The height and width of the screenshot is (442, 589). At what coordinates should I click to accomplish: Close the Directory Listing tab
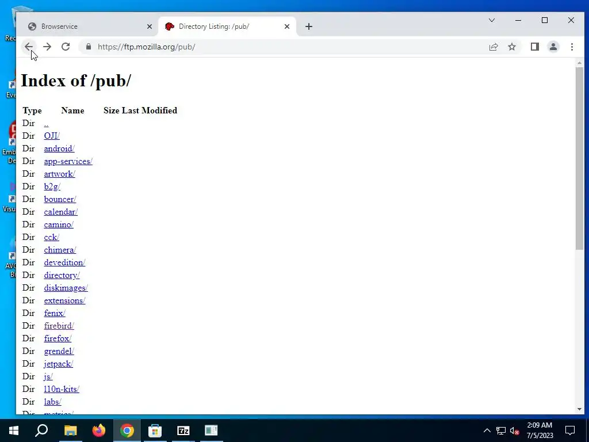tap(287, 26)
